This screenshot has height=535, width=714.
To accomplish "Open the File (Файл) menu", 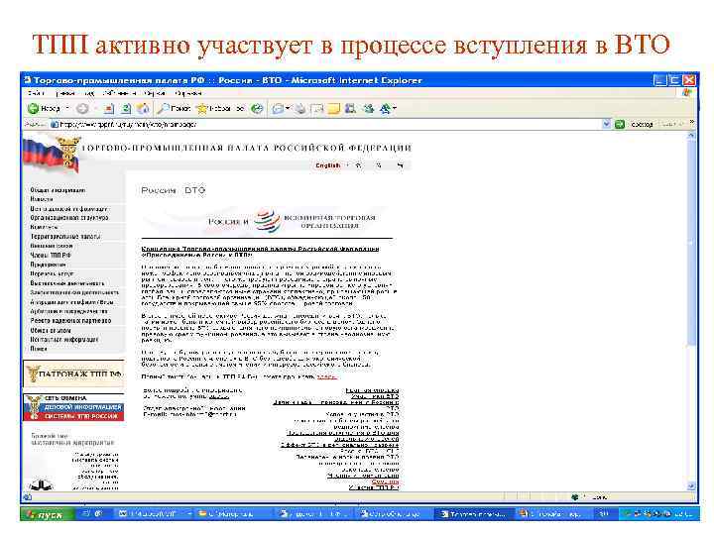I will [36, 93].
